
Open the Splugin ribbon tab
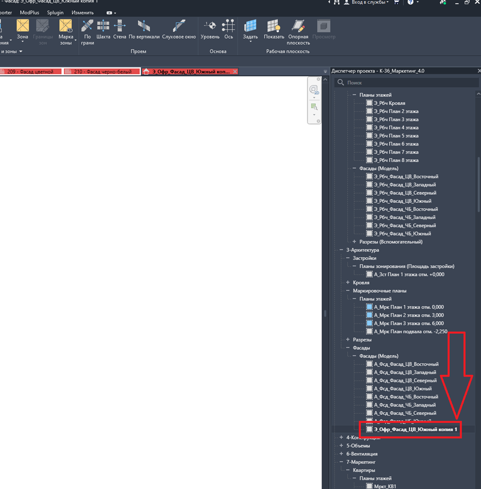(x=55, y=13)
